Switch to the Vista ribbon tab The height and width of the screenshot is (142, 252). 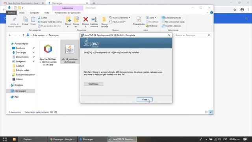[x=47, y=13]
